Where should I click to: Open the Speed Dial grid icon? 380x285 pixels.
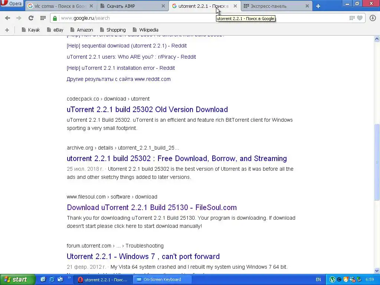[43, 18]
